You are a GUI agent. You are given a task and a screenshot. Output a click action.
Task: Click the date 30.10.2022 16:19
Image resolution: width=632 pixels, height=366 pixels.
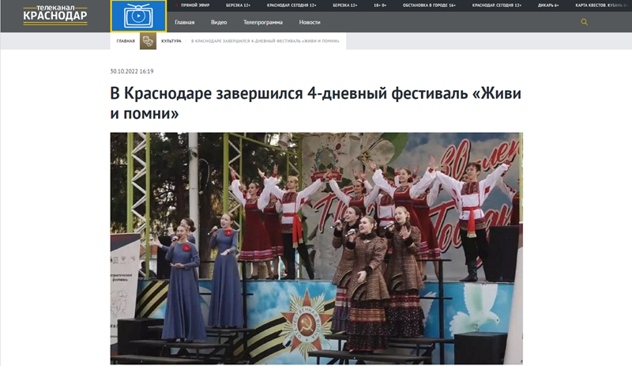(132, 71)
